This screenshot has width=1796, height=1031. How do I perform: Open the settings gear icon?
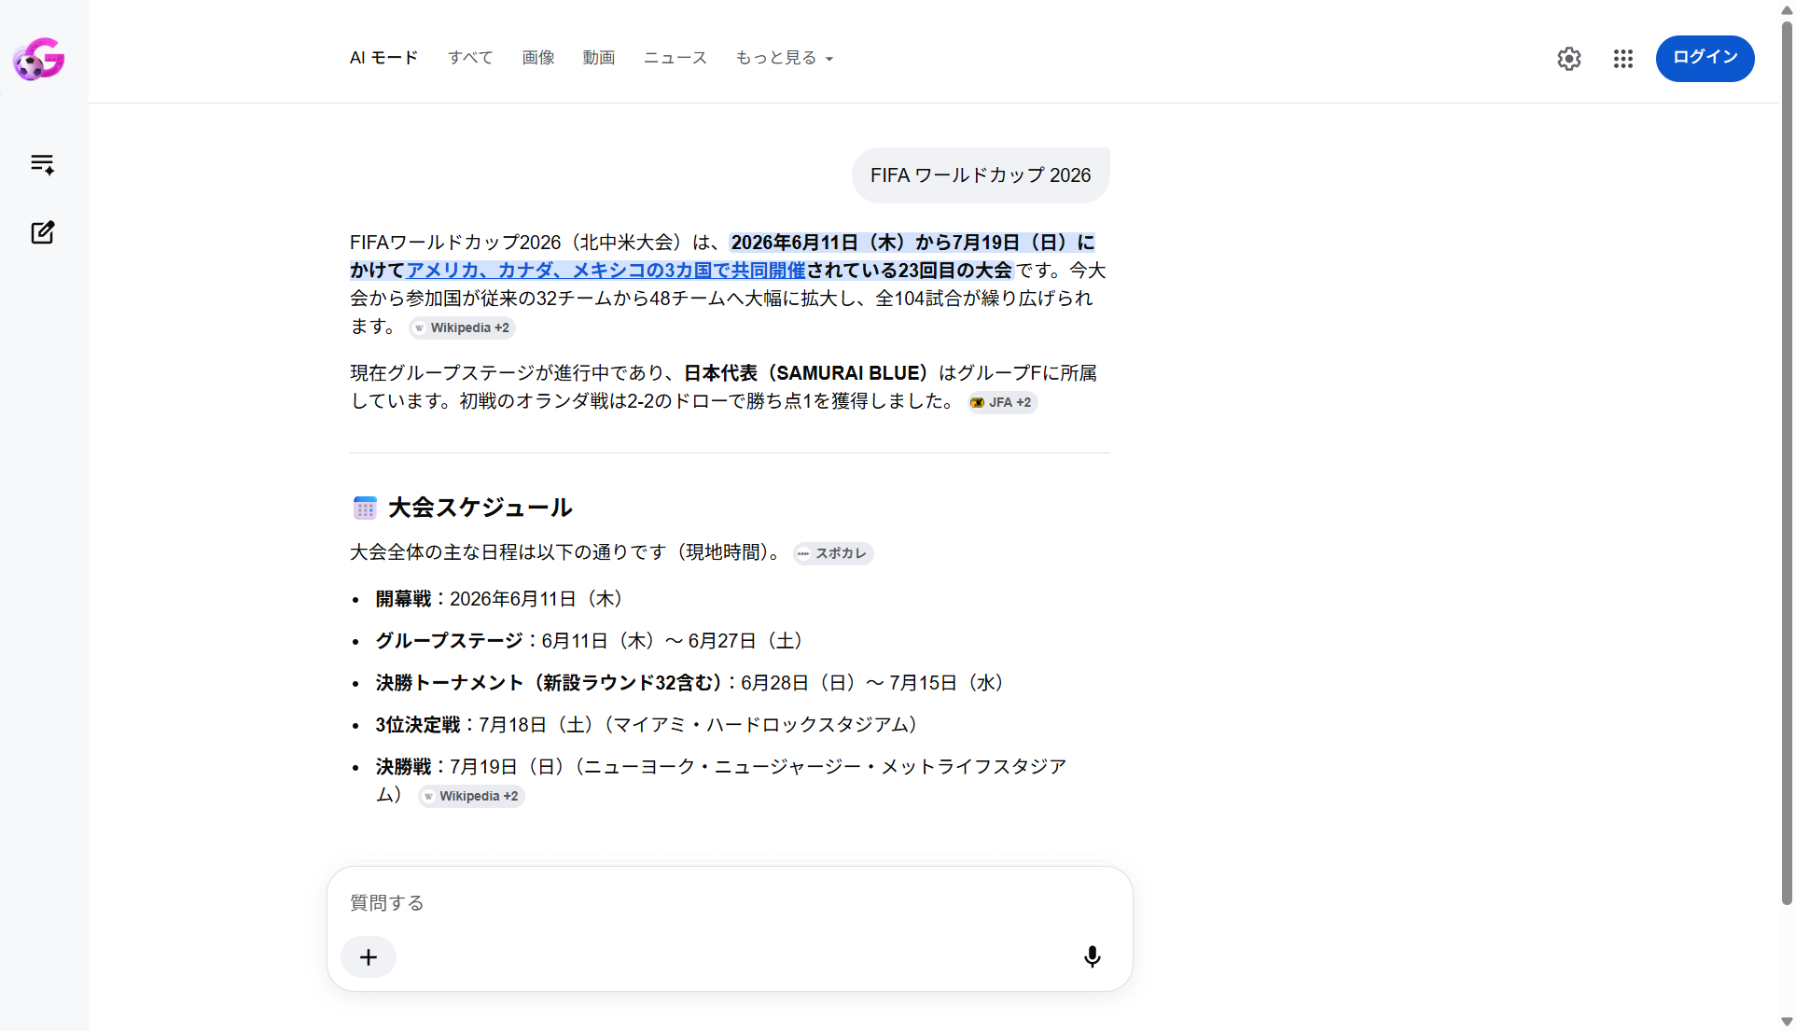point(1569,59)
